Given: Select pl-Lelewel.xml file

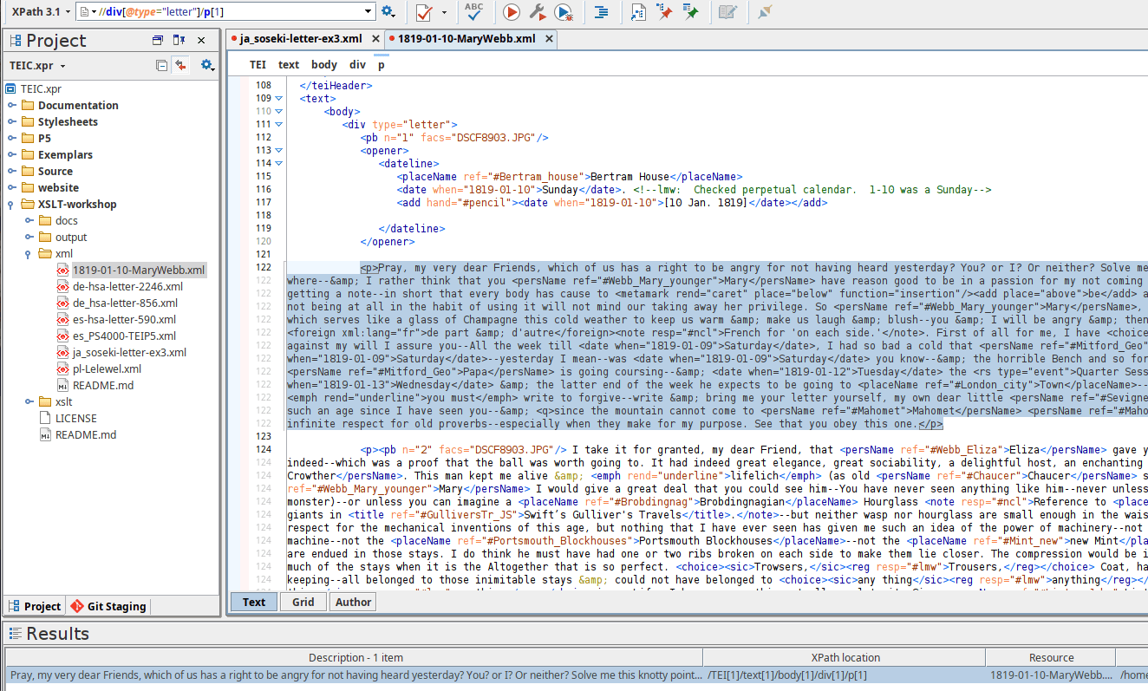Looking at the screenshot, I should [107, 369].
